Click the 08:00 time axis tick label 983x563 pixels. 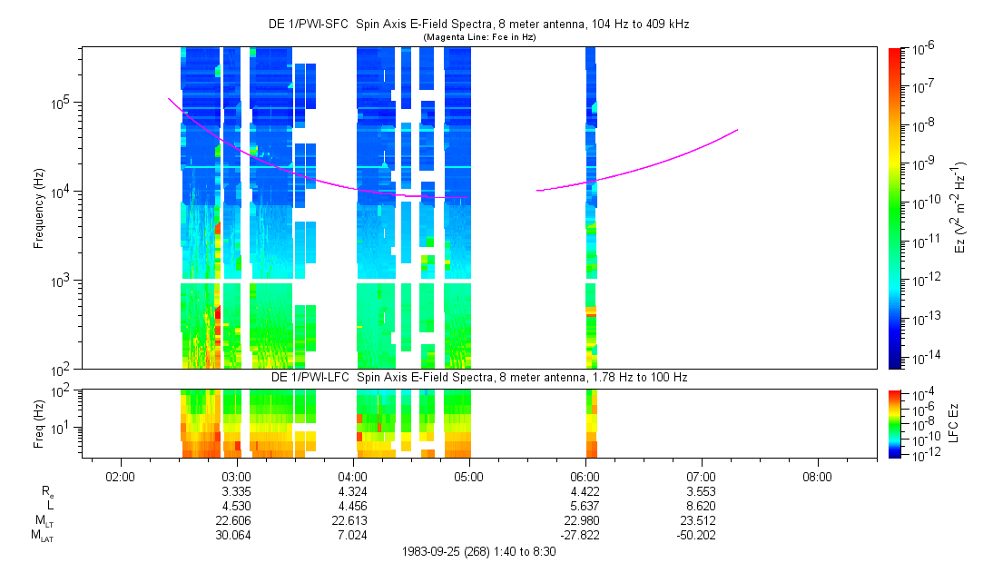point(818,477)
